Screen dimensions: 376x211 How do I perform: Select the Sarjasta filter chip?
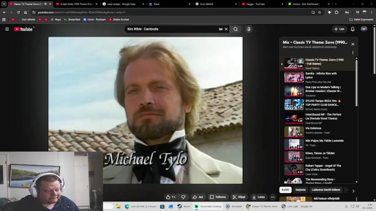[301, 190]
